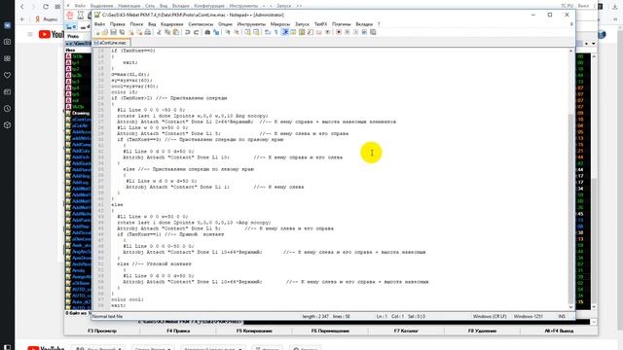623x350 pixels.
Task: Click the Windows (CR LF) status bar field
Action: [490, 316]
